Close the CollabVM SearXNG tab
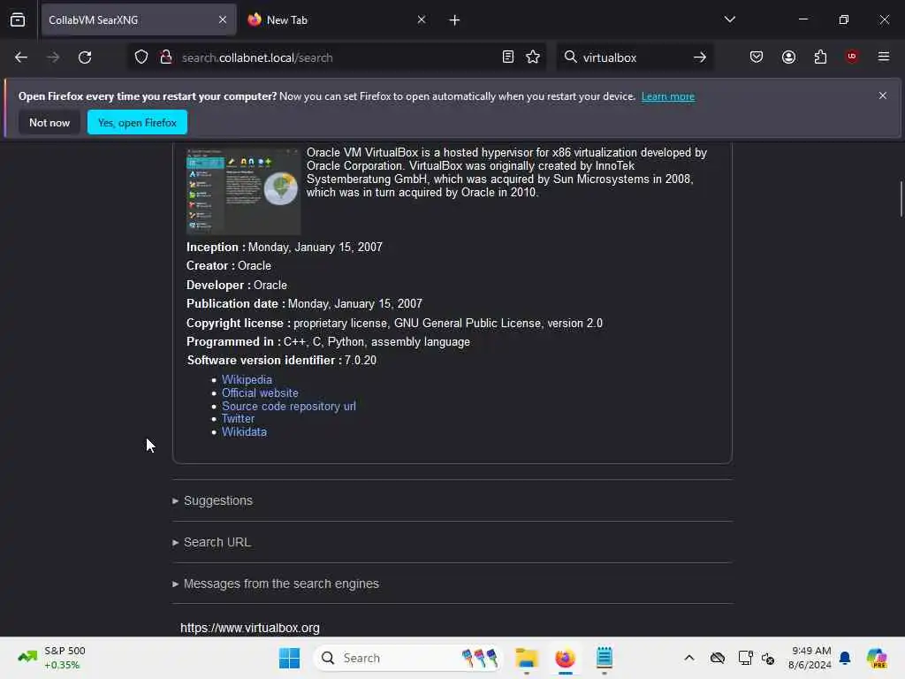 (223, 19)
